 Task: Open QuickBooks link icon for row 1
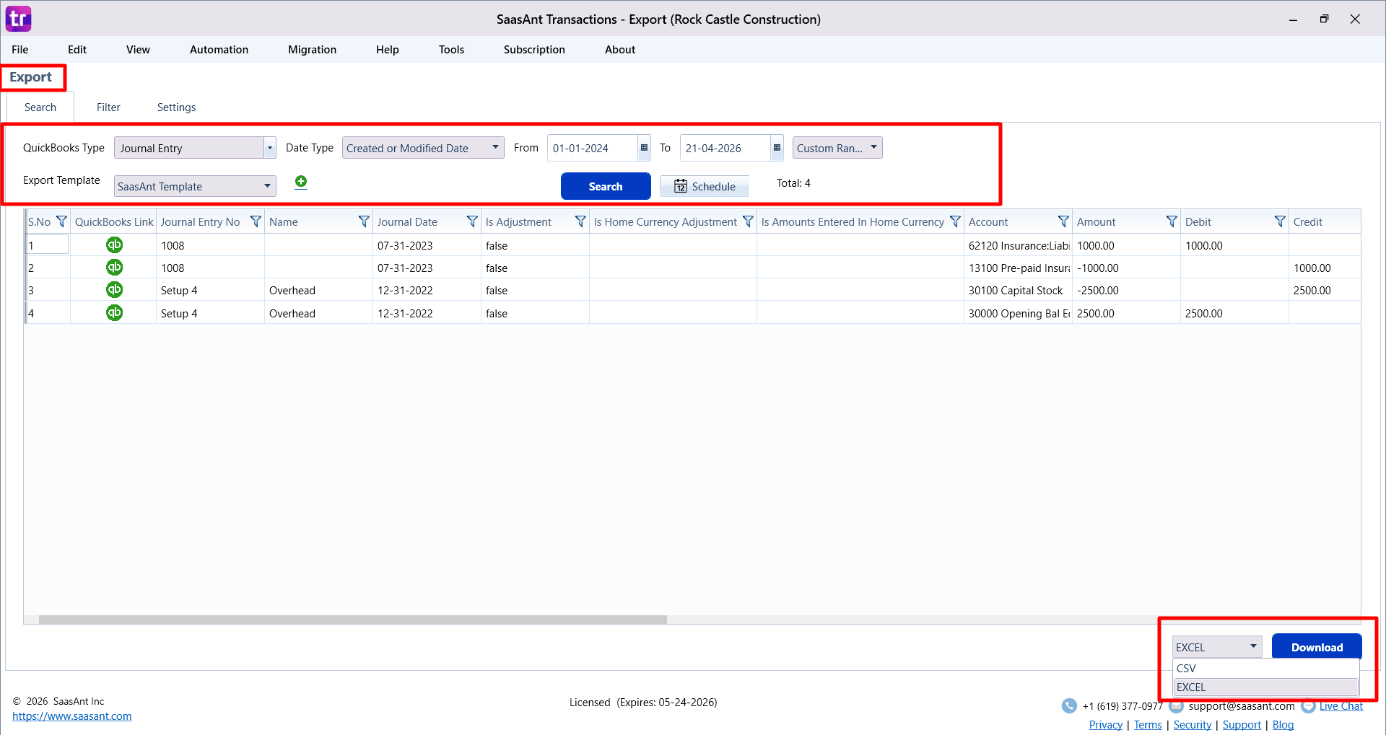114,245
